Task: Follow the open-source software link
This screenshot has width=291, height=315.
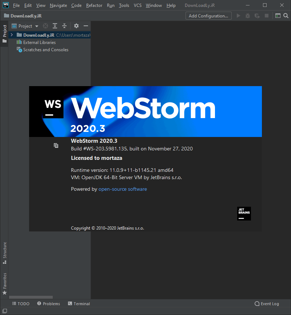Action: click(x=123, y=189)
